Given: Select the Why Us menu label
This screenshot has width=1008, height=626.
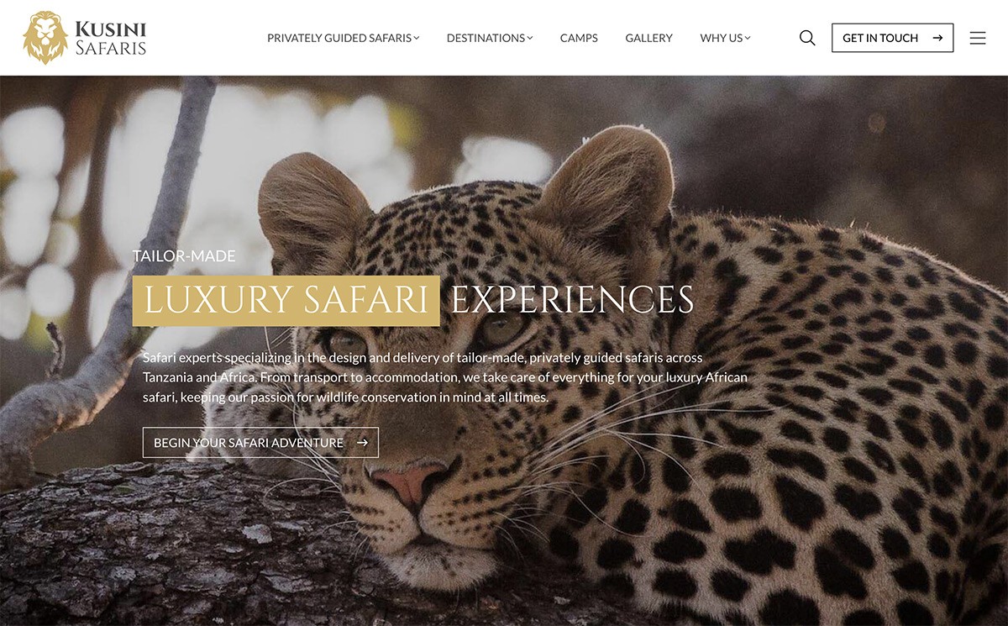Looking at the screenshot, I should tap(722, 38).
